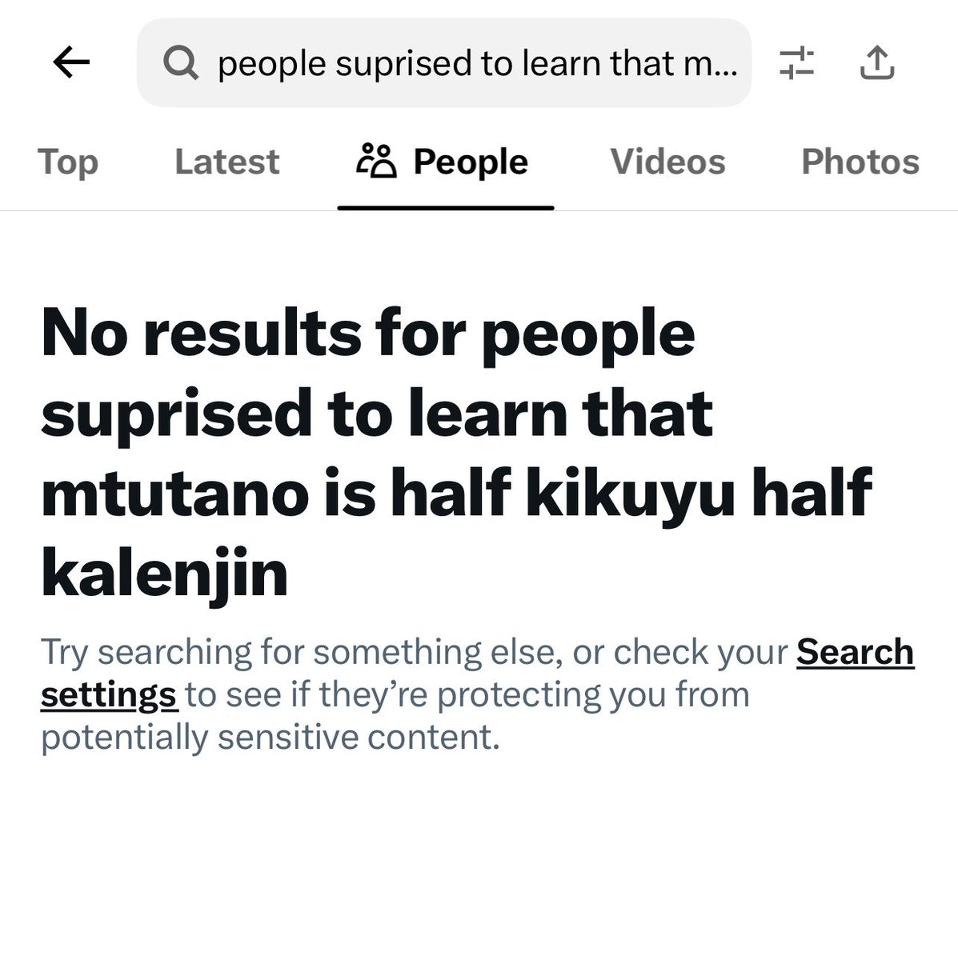
Task: Switch to the Top tab
Action: tap(68, 162)
